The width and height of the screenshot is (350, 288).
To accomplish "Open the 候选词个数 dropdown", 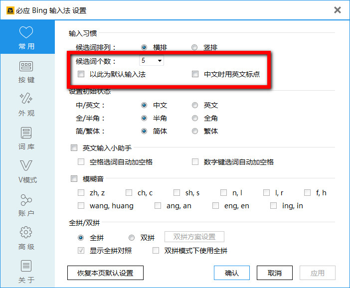I will click(152, 60).
